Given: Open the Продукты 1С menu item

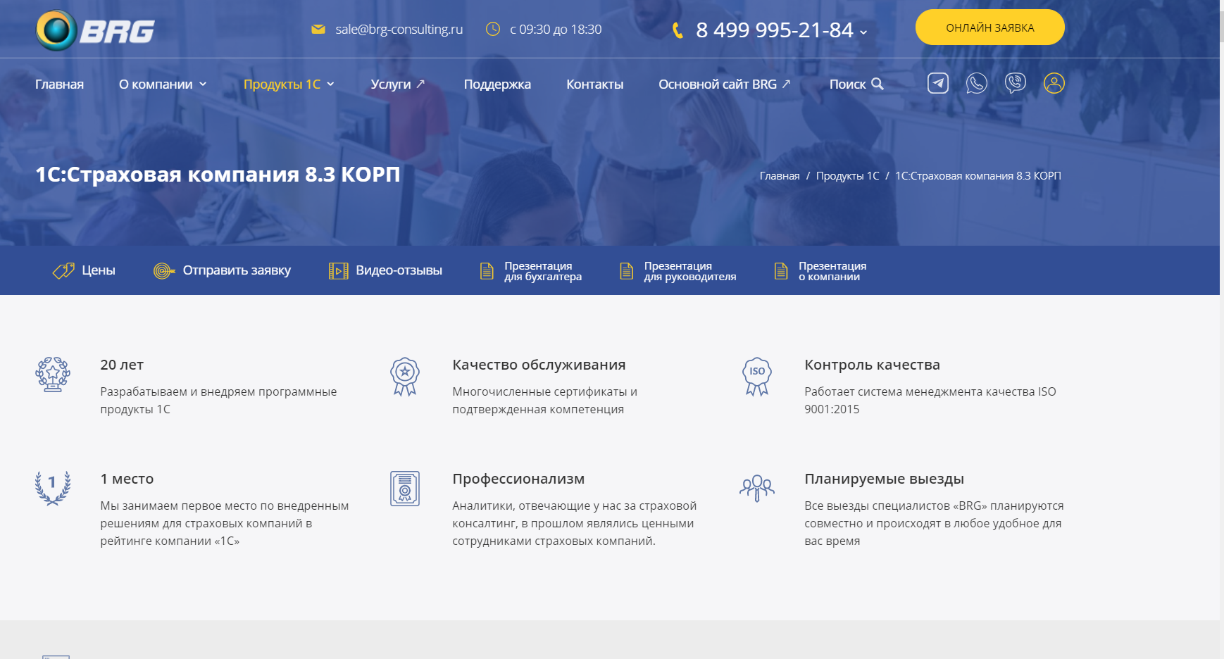Looking at the screenshot, I should pyautogui.click(x=282, y=84).
